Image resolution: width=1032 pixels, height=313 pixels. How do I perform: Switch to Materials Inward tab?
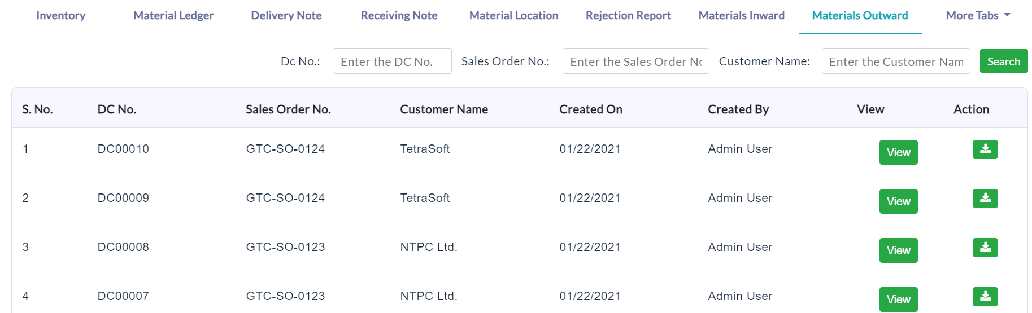tap(741, 16)
